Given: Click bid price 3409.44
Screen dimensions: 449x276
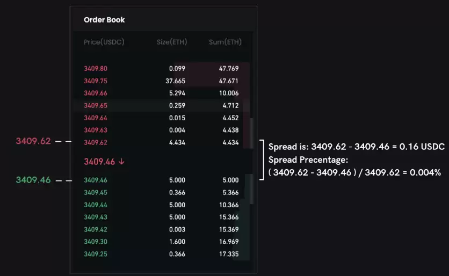Looking at the screenshot, I should click(x=96, y=205).
